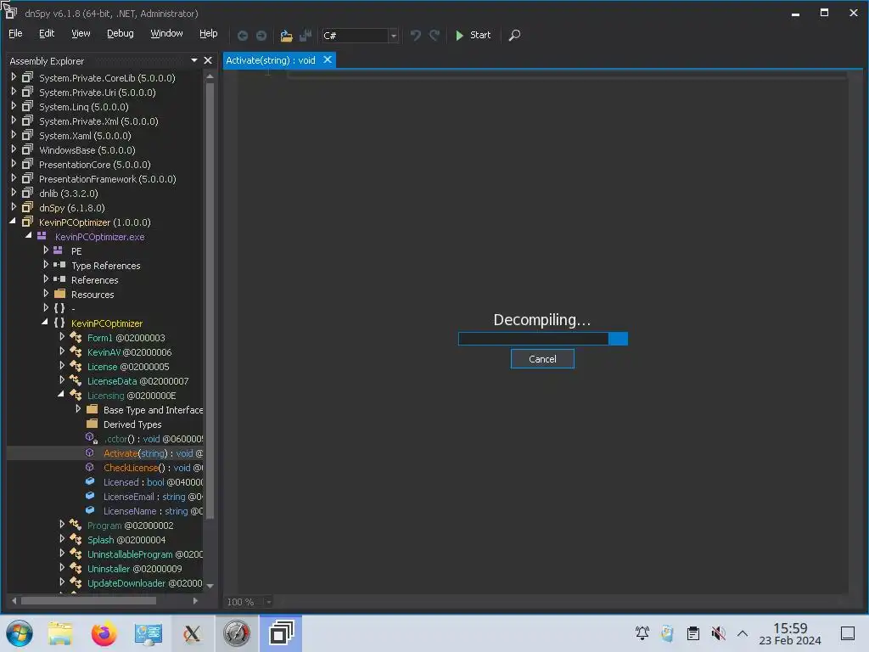Click the muted volume tray icon
Screen dimensions: 869x652
point(718,633)
